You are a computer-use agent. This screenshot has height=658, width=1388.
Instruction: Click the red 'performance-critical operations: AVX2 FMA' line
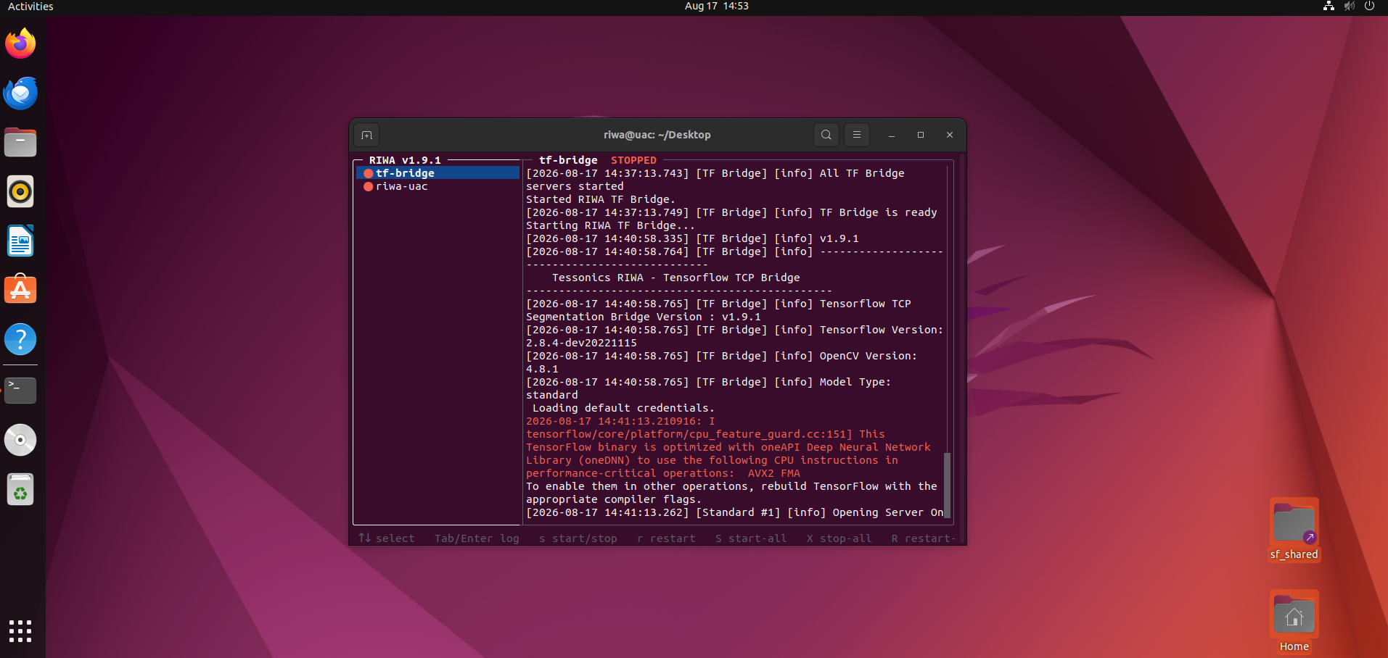coord(663,473)
